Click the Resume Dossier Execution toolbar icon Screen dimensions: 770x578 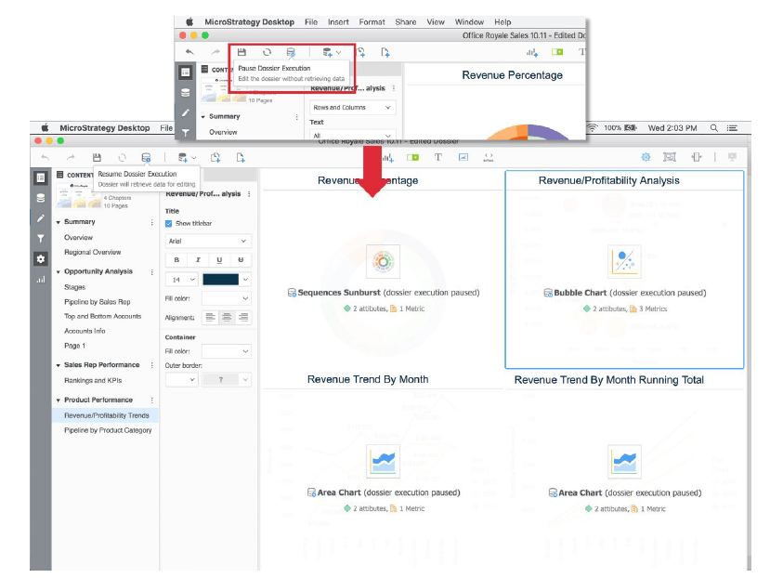pos(146,158)
